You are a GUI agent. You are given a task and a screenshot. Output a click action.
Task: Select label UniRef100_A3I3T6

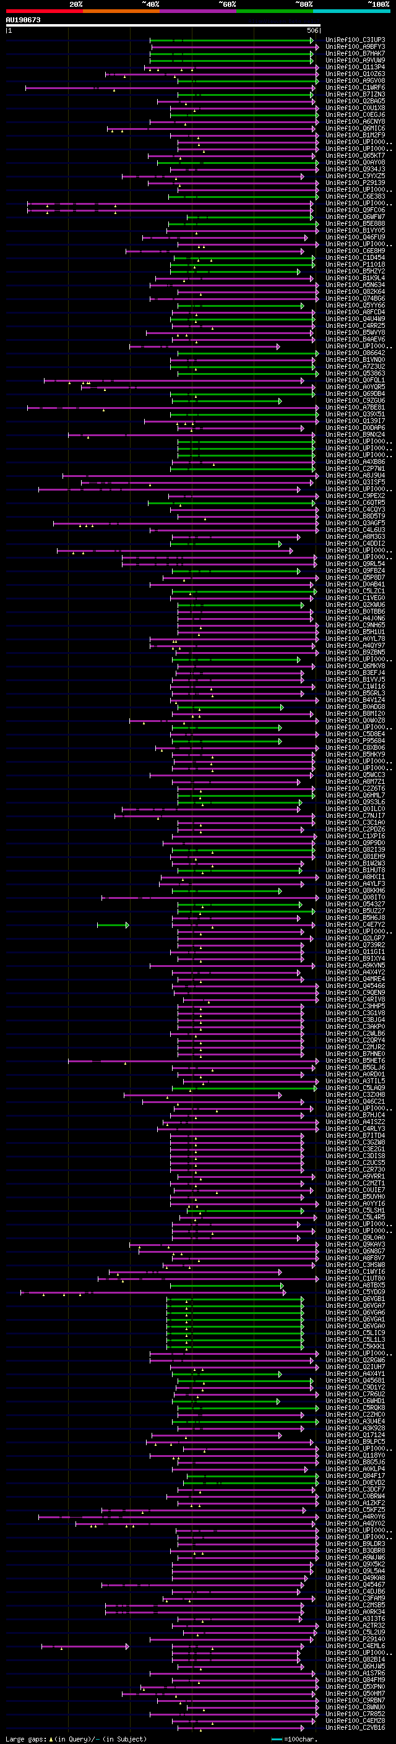[x=355, y=1619]
